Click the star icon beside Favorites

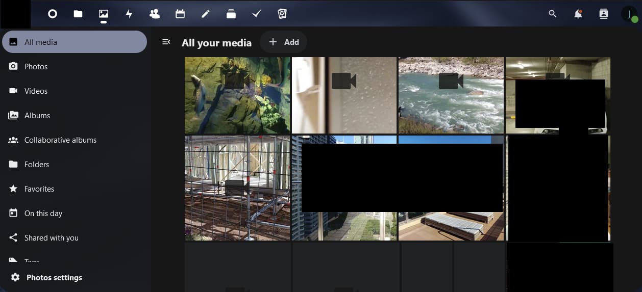tap(13, 189)
